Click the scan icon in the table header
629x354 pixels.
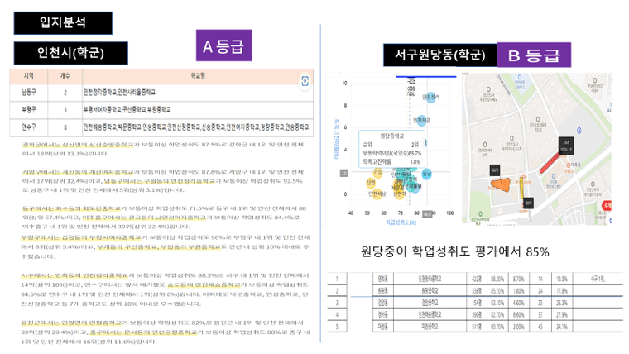tap(305, 81)
